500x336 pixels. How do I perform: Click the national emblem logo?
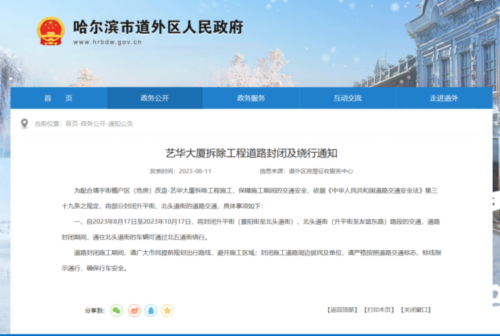point(51,30)
